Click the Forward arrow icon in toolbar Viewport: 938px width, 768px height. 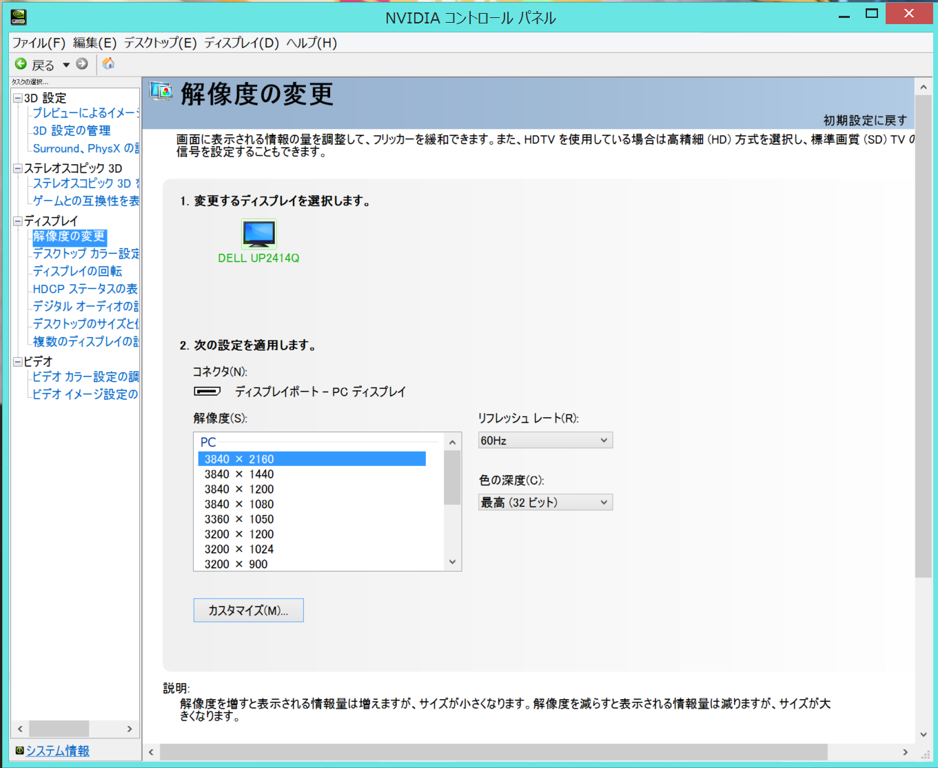tap(82, 64)
